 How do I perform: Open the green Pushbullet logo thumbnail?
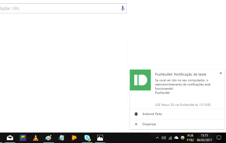140,80
